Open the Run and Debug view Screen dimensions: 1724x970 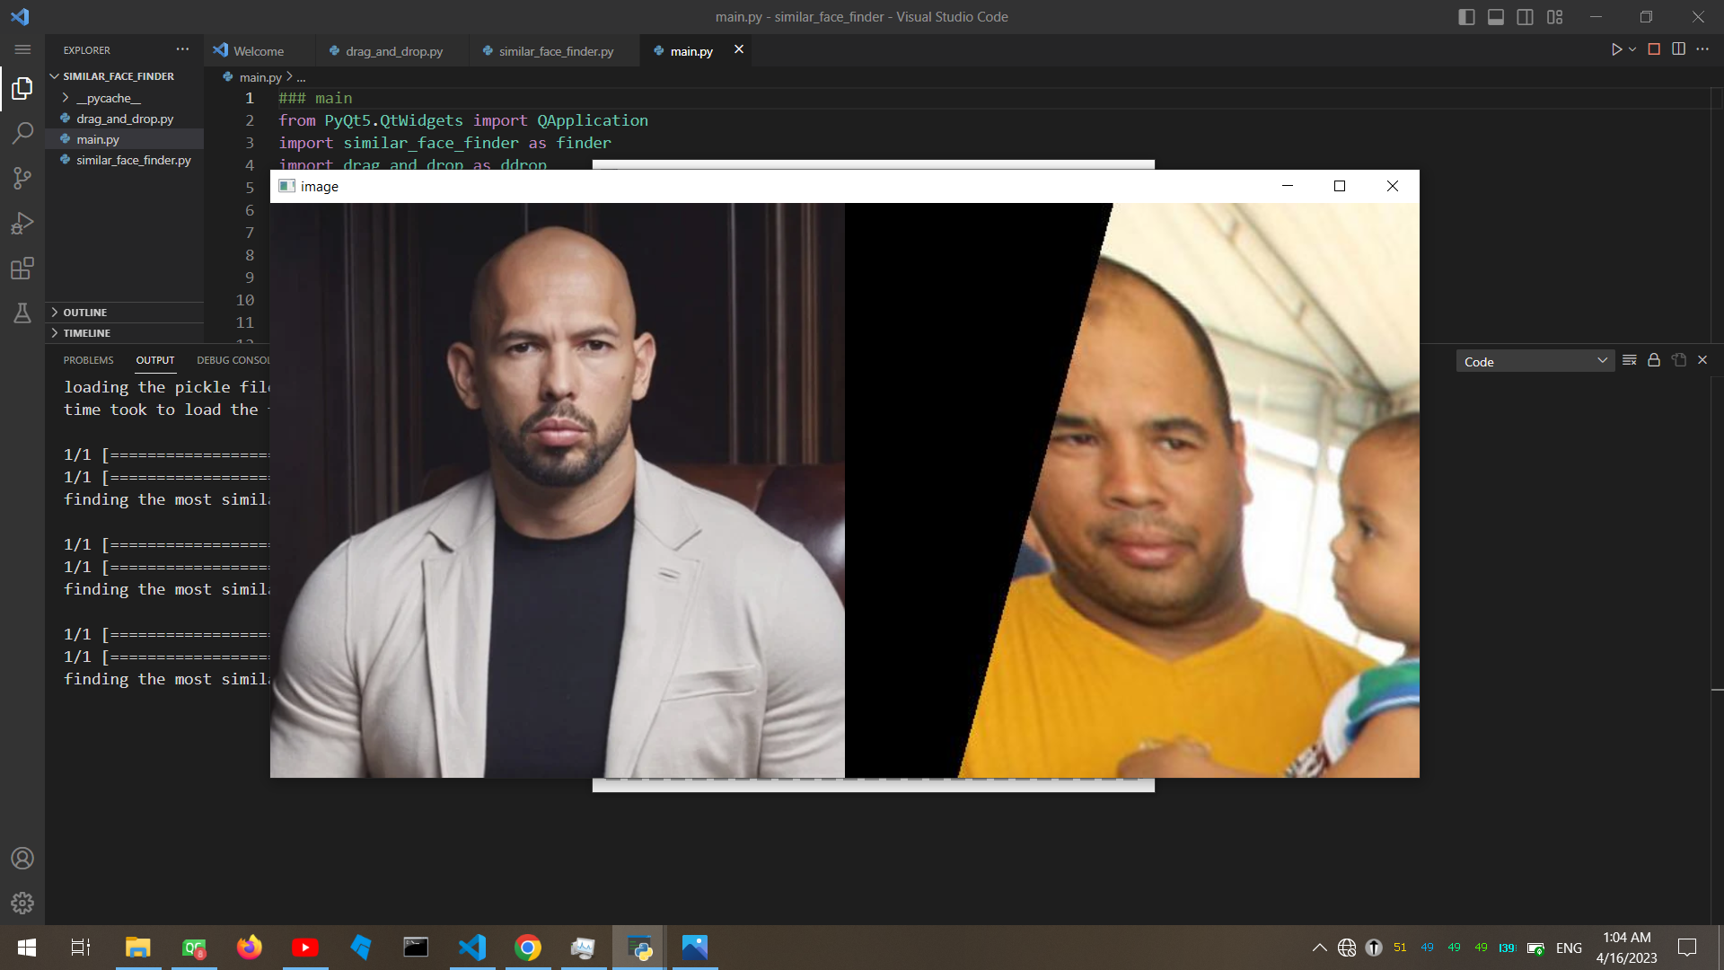[22, 223]
